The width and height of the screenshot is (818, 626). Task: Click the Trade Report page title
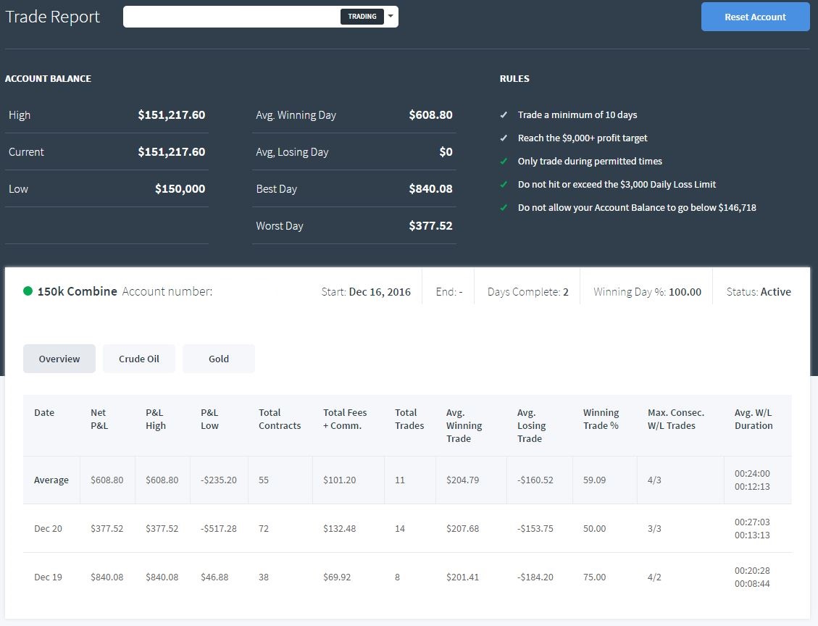[53, 17]
